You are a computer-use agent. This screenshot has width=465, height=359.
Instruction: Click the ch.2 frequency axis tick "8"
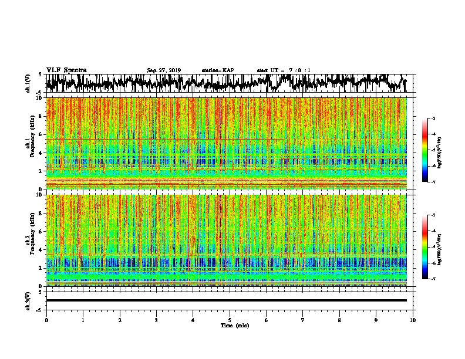42,213
